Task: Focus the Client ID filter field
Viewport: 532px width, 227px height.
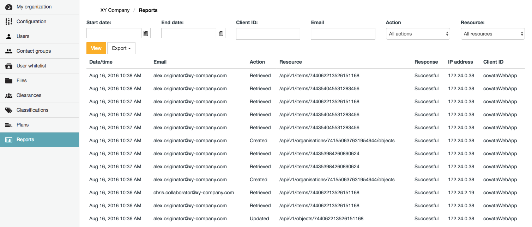Action: [x=268, y=34]
